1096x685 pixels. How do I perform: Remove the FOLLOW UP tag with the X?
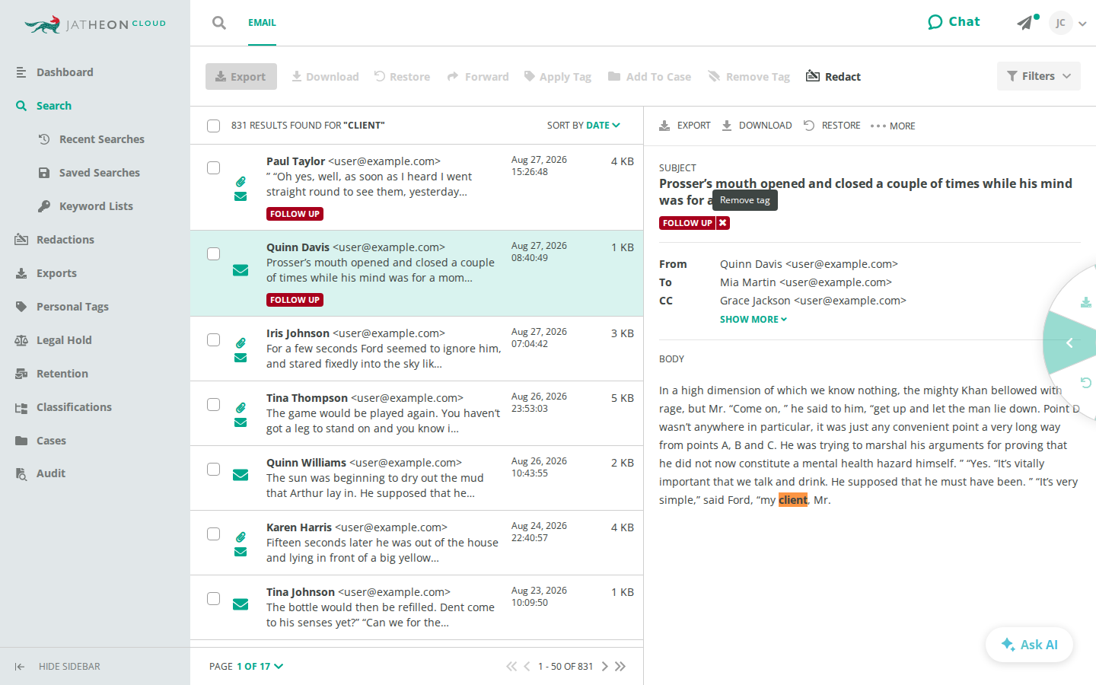pos(723,223)
